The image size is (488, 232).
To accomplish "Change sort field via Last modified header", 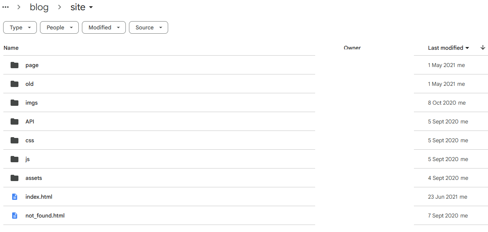I will (x=448, y=48).
